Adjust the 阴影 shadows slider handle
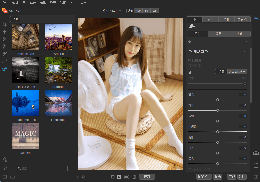This screenshot has width=260, height=182. [x=218, y=142]
